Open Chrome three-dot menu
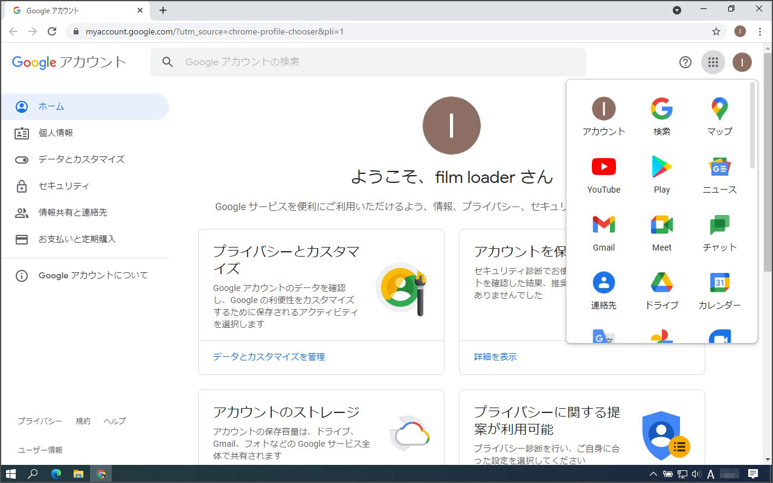 [x=759, y=31]
